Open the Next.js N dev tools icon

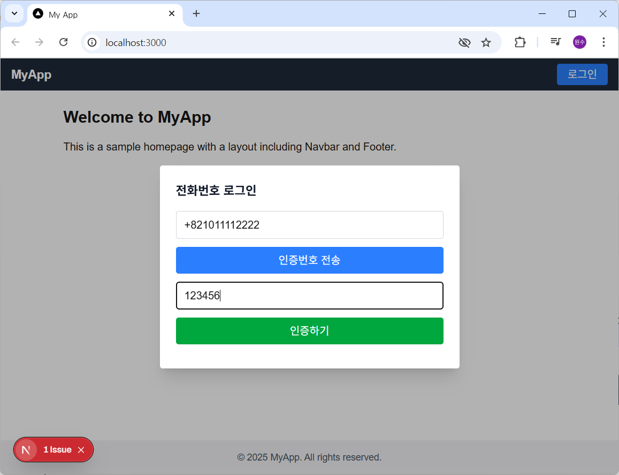[26, 450]
